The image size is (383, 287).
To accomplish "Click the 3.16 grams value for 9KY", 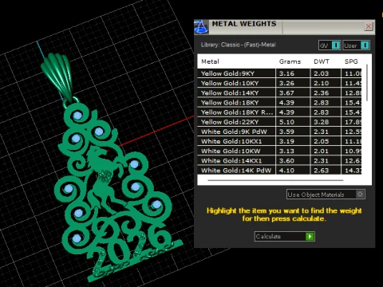I will click(286, 73).
